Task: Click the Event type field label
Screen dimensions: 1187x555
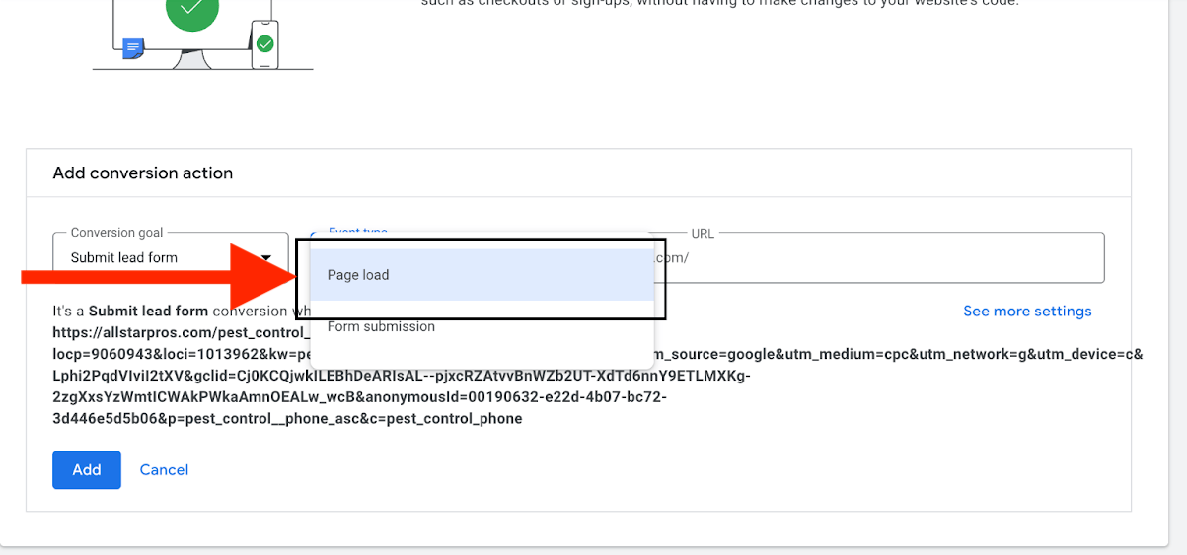Action: pyautogui.click(x=357, y=233)
